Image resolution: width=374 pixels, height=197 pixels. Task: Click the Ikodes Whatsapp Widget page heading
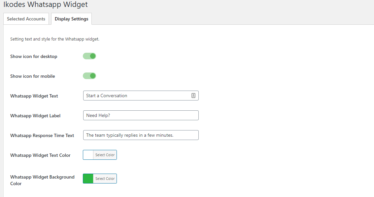[46, 5]
